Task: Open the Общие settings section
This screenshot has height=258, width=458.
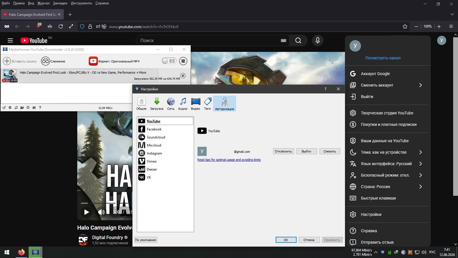Action: pyautogui.click(x=141, y=103)
